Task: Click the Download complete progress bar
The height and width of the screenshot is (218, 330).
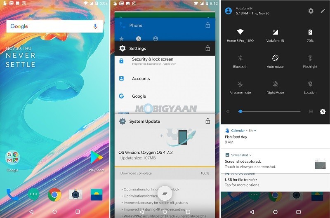Action: tap(165, 173)
